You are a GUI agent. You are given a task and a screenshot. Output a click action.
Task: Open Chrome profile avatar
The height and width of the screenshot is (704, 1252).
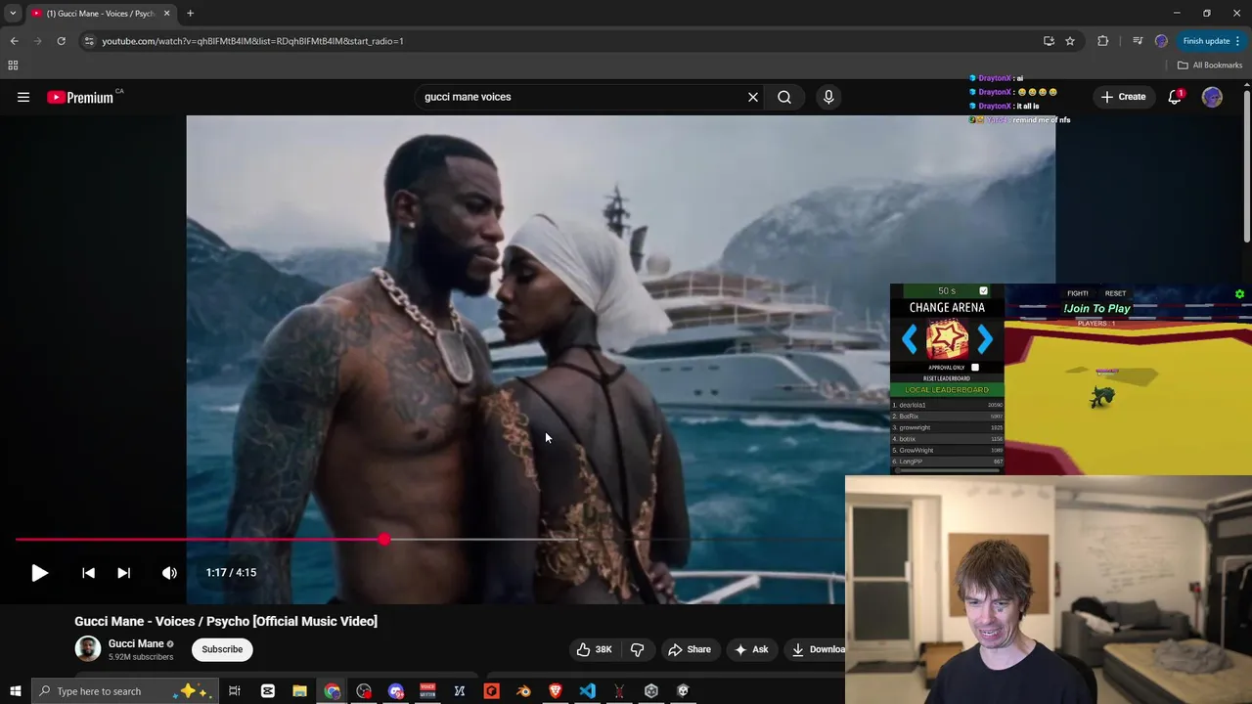point(1161,41)
